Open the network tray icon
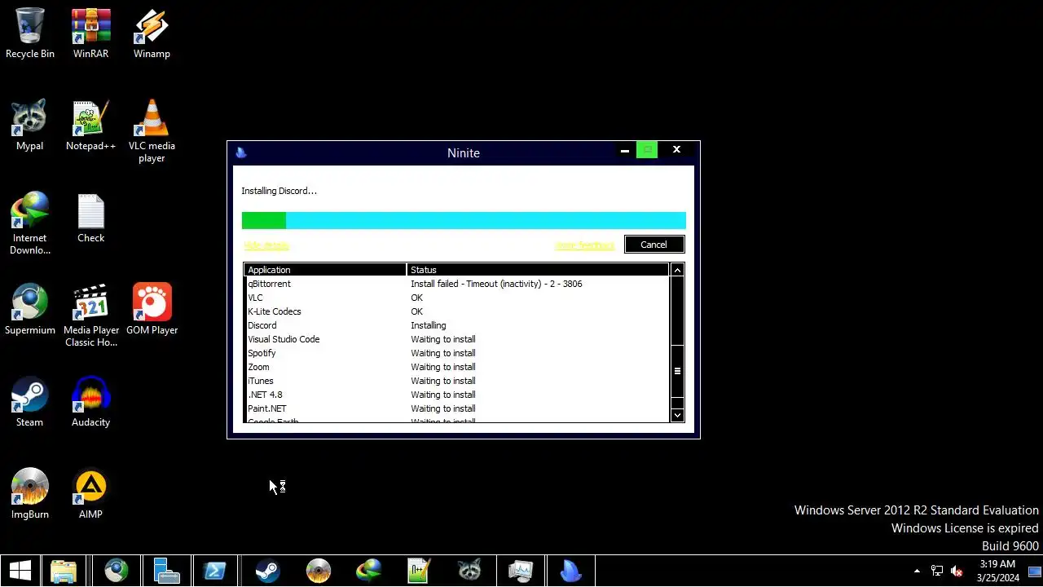 pos(937,571)
